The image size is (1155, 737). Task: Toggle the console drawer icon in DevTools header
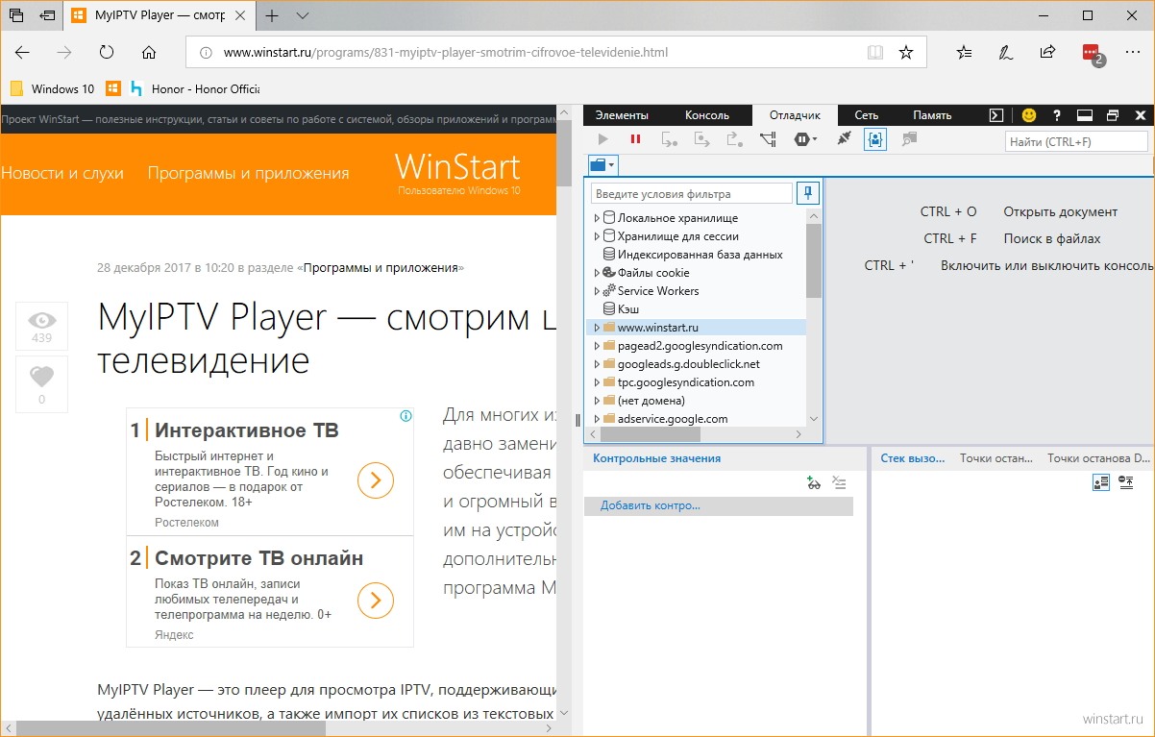[997, 115]
